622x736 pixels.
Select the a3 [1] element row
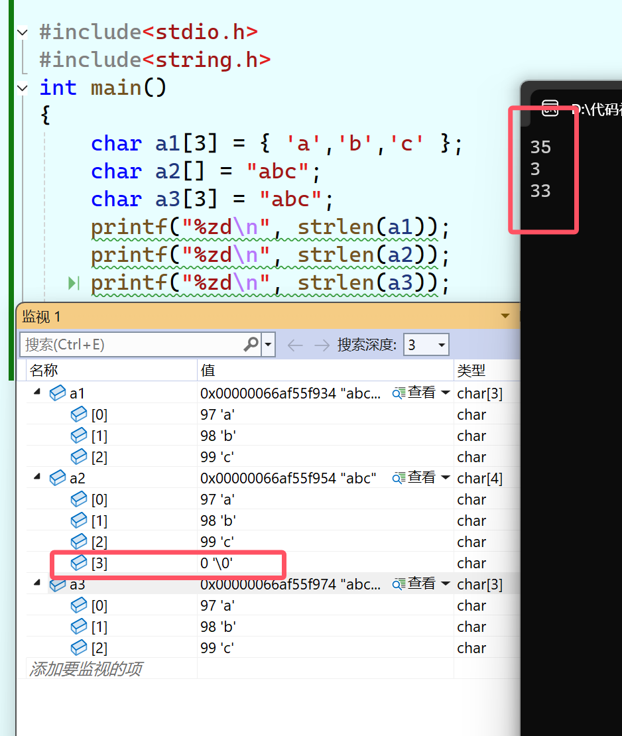(x=273, y=627)
